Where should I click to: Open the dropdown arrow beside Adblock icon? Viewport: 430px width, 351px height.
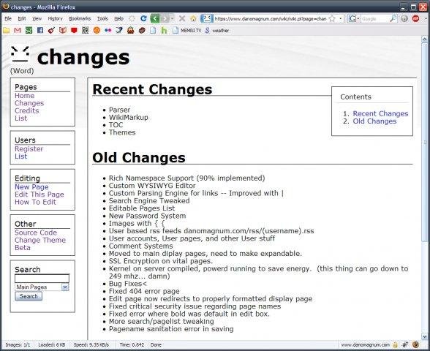426,19
